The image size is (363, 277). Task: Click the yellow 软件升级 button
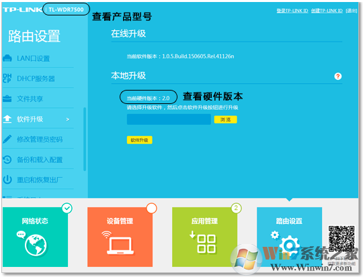139,140
